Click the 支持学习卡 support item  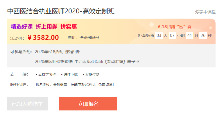(47, 74)
